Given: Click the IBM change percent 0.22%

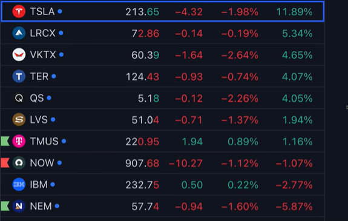Looking at the screenshot, I should [x=243, y=185].
